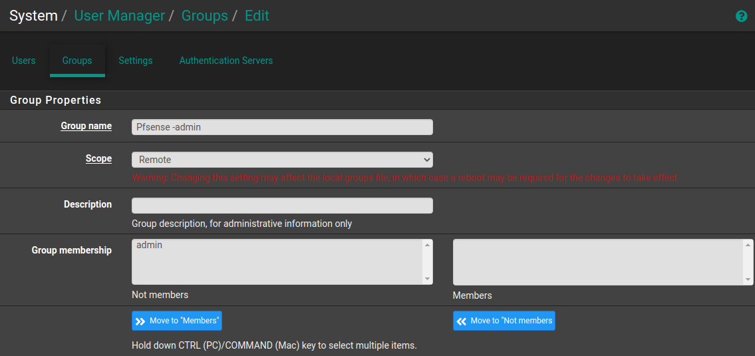Click the Edit breadcrumb link
This screenshot has width=755, height=356.
(257, 16)
